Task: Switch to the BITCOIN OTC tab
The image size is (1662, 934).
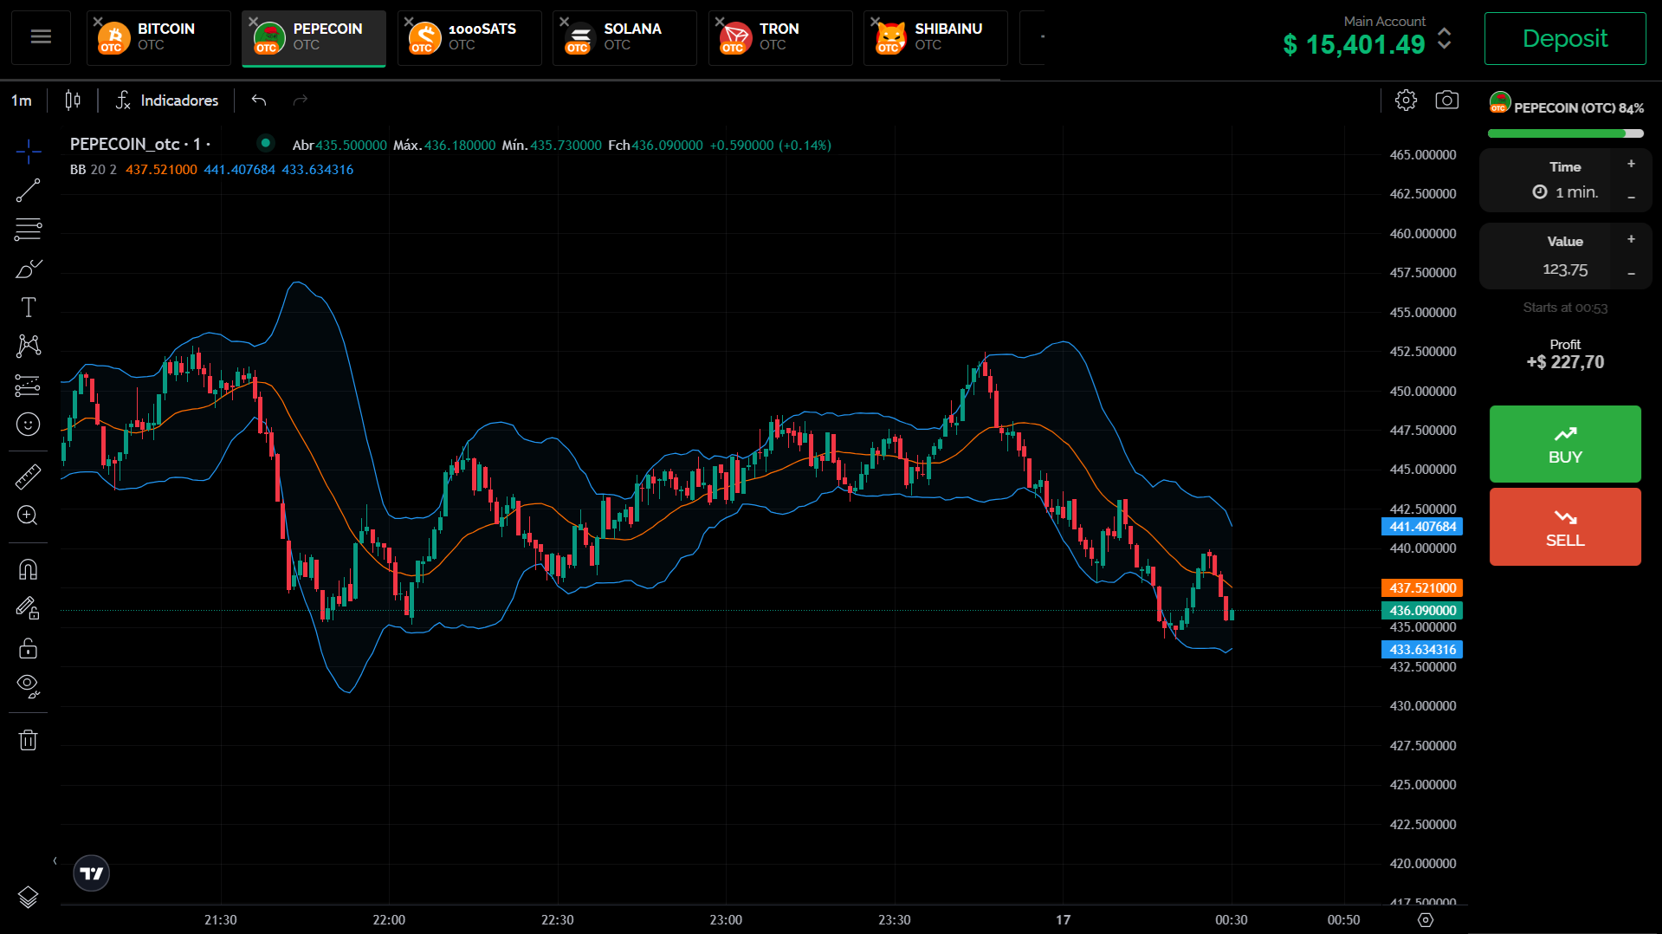Action: (158, 37)
